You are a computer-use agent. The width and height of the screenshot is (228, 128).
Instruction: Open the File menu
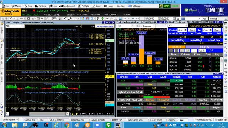click(5, 6)
